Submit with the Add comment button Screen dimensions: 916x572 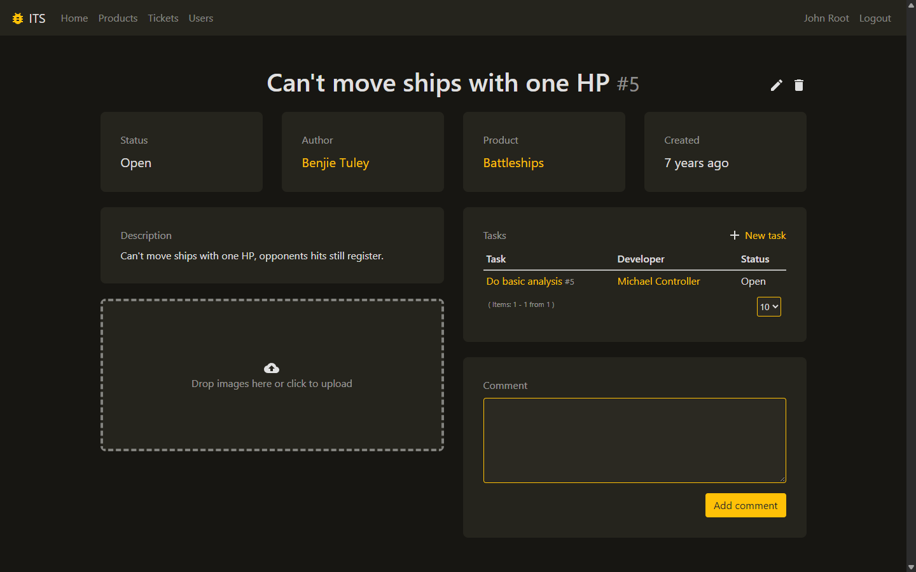point(746,505)
